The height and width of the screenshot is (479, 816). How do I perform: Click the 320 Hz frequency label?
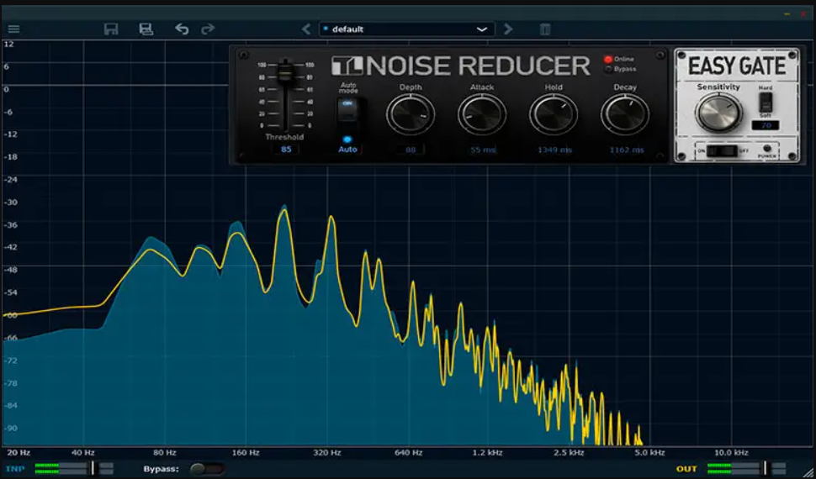click(326, 453)
